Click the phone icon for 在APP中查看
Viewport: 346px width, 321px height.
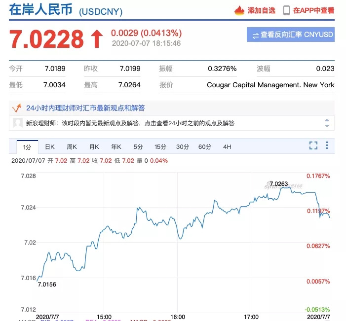point(286,10)
